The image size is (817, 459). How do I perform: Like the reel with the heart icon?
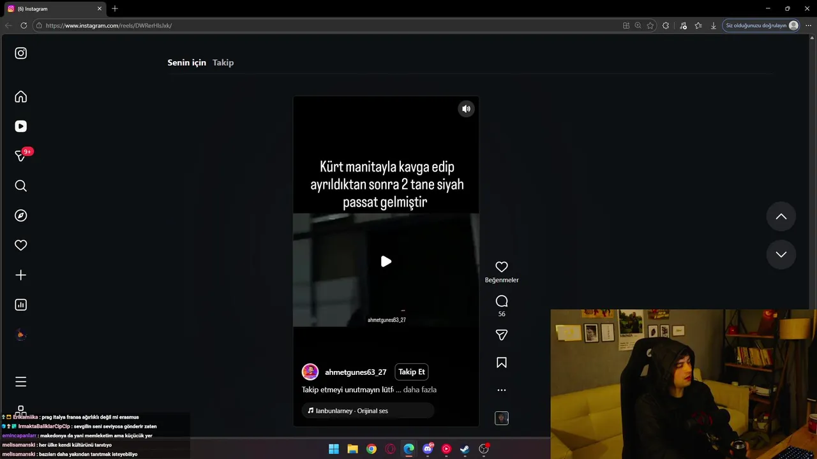pos(502,267)
